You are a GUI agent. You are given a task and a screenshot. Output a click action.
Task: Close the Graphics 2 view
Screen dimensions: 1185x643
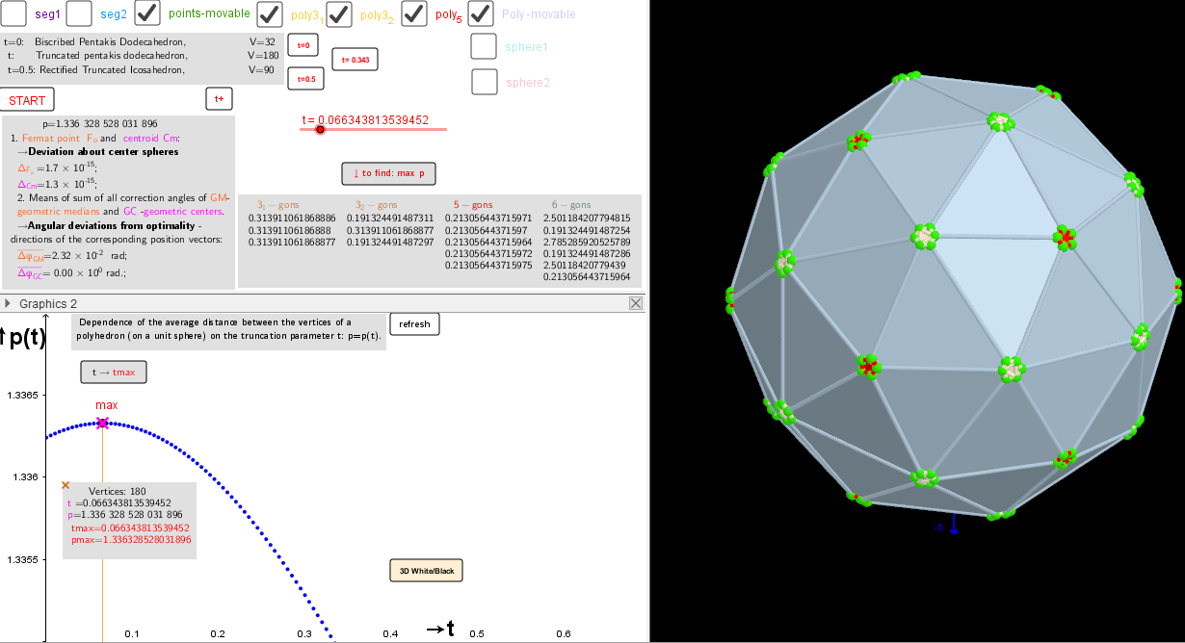(635, 303)
